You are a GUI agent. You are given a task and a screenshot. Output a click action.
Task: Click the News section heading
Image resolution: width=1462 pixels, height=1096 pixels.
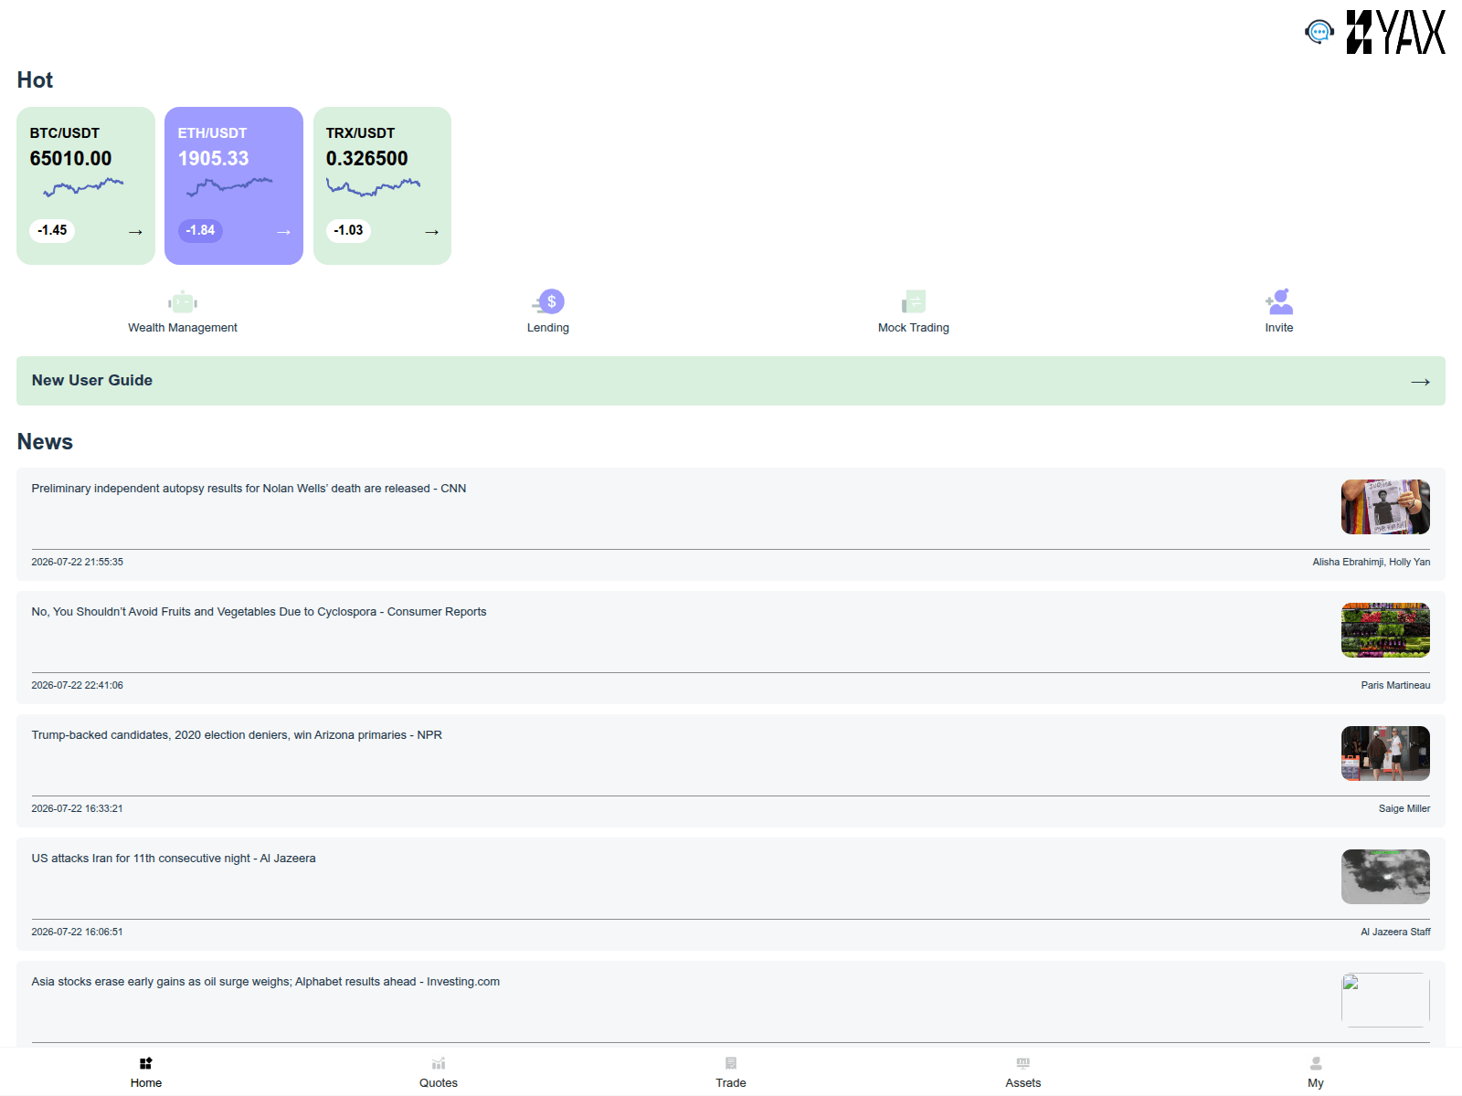(x=45, y=442)
